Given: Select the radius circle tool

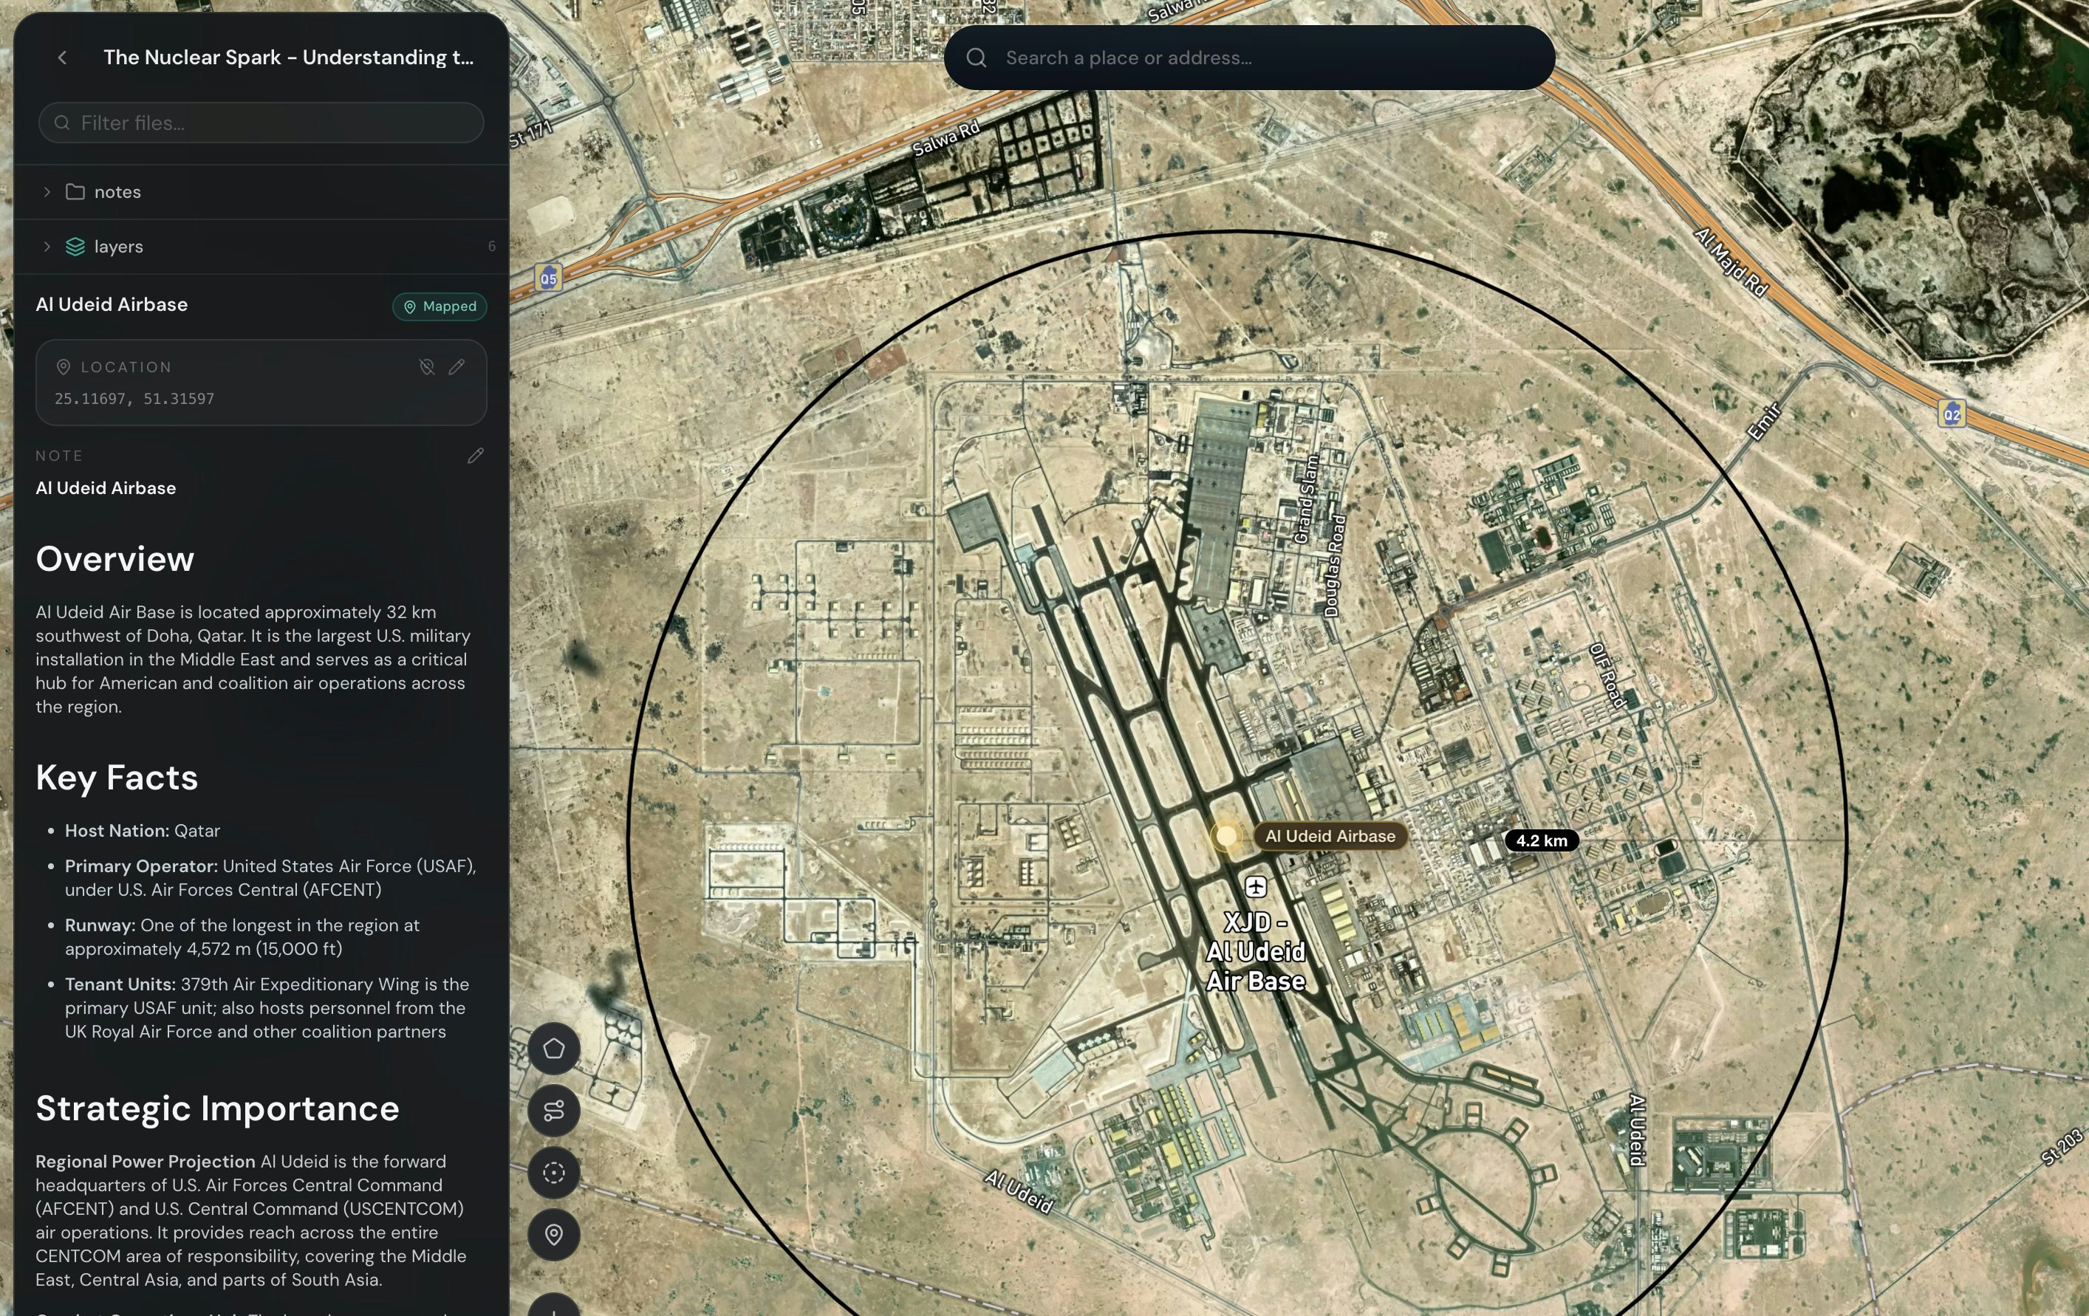Looking at the screenshot, I should coord(553,1173).
